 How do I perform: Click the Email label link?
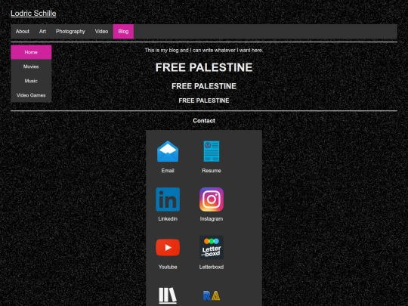click(x=168, y=171)
